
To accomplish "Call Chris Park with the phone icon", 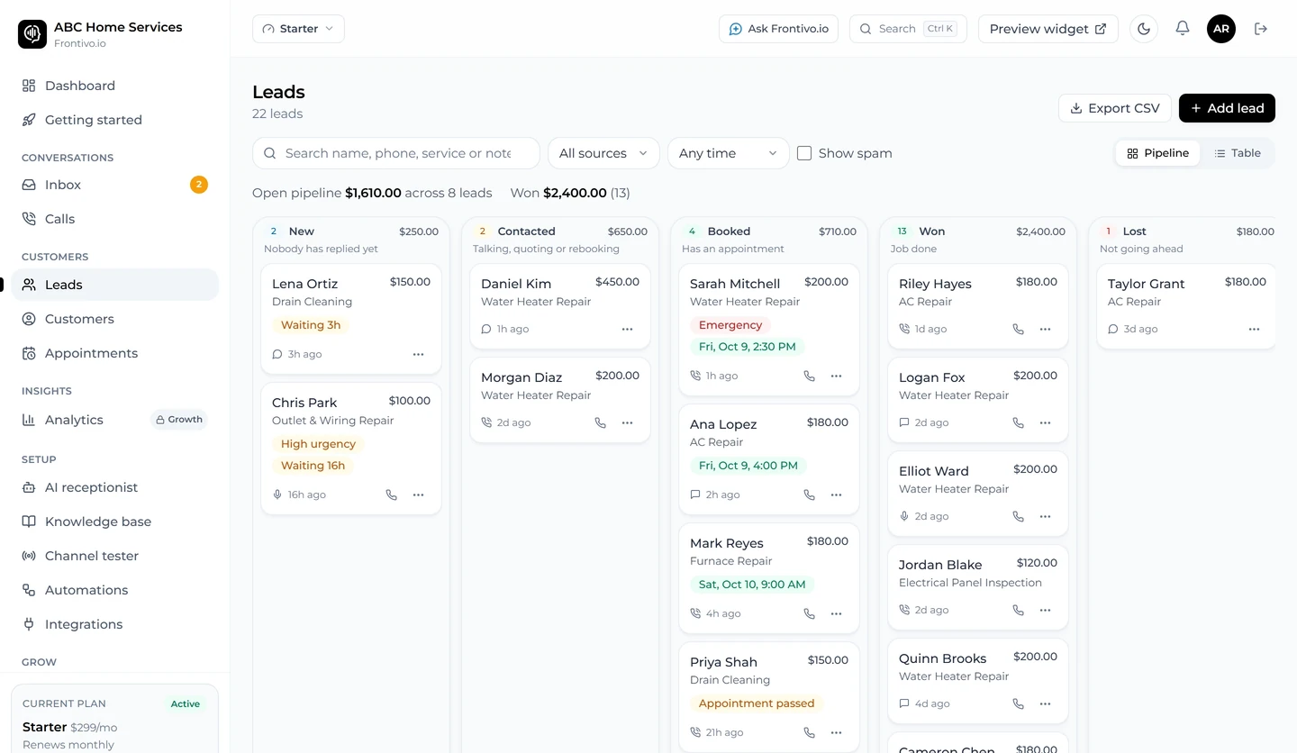I will pos(392,494).
